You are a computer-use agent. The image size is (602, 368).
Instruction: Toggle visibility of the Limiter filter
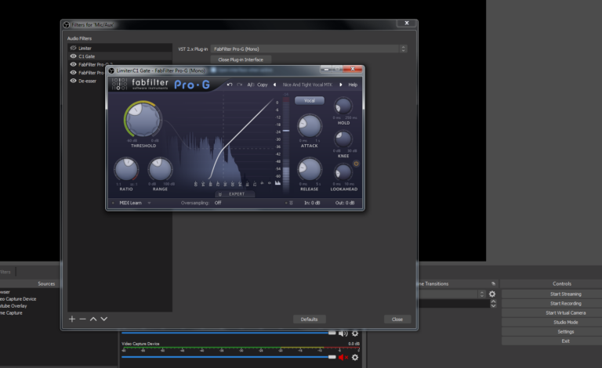click(74, 49)
